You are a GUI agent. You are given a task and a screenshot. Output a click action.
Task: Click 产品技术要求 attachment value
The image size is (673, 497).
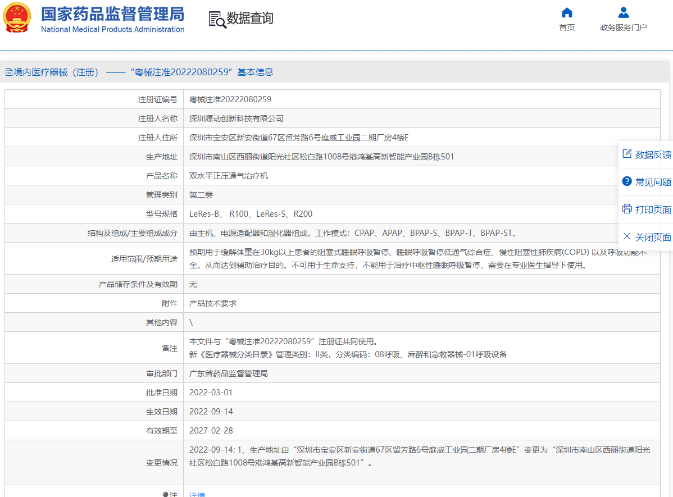click(213, 303)
